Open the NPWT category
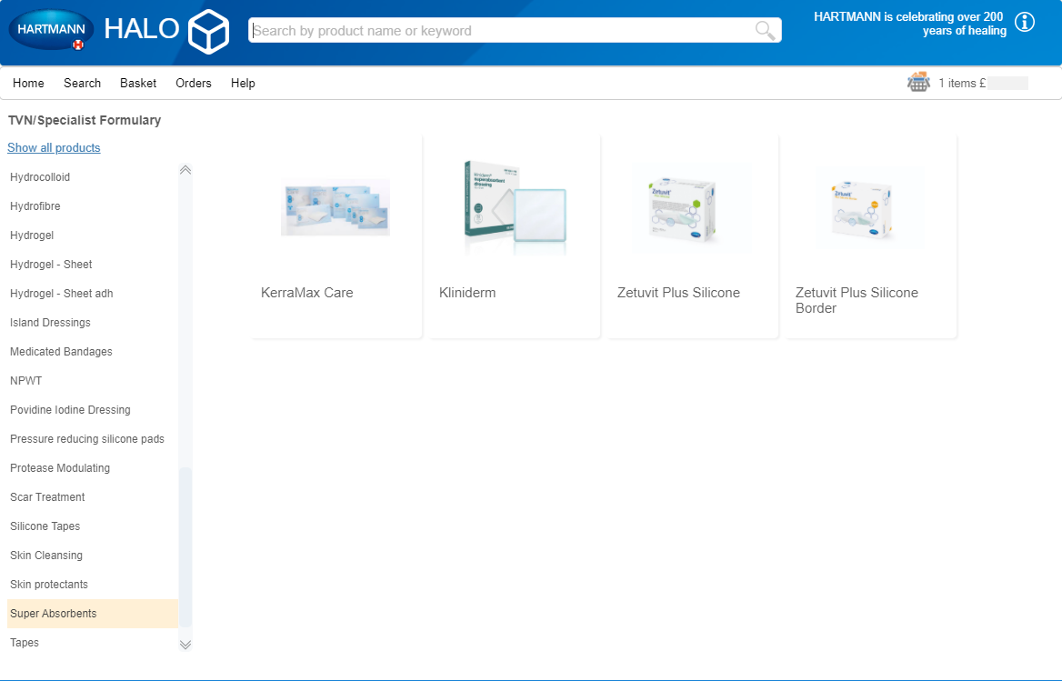This screenshot has height=681, width=1062. (x=93, y=381)
